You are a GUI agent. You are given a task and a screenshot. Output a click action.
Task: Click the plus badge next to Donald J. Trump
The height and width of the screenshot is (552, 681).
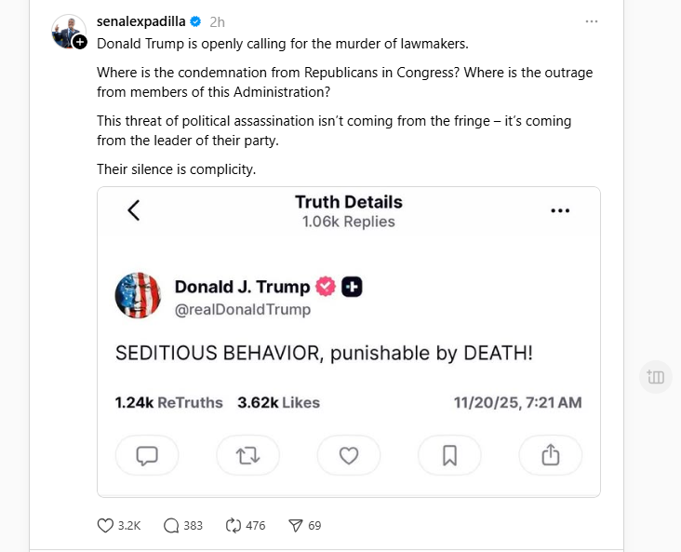click(x=352, y=287)
